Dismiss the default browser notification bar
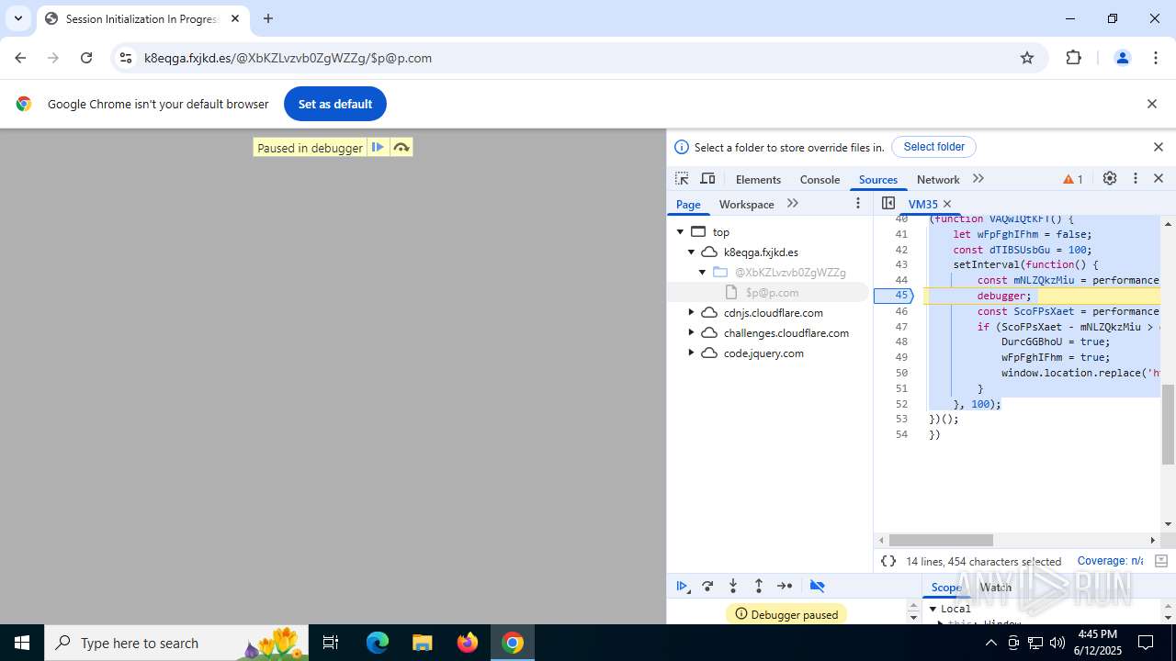Screen dimensions: 1176x661 [x=1151, y=104]
